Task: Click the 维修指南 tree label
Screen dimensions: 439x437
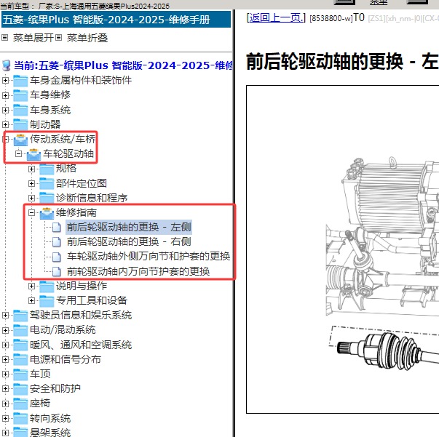Action: click(x=76, y=213)
